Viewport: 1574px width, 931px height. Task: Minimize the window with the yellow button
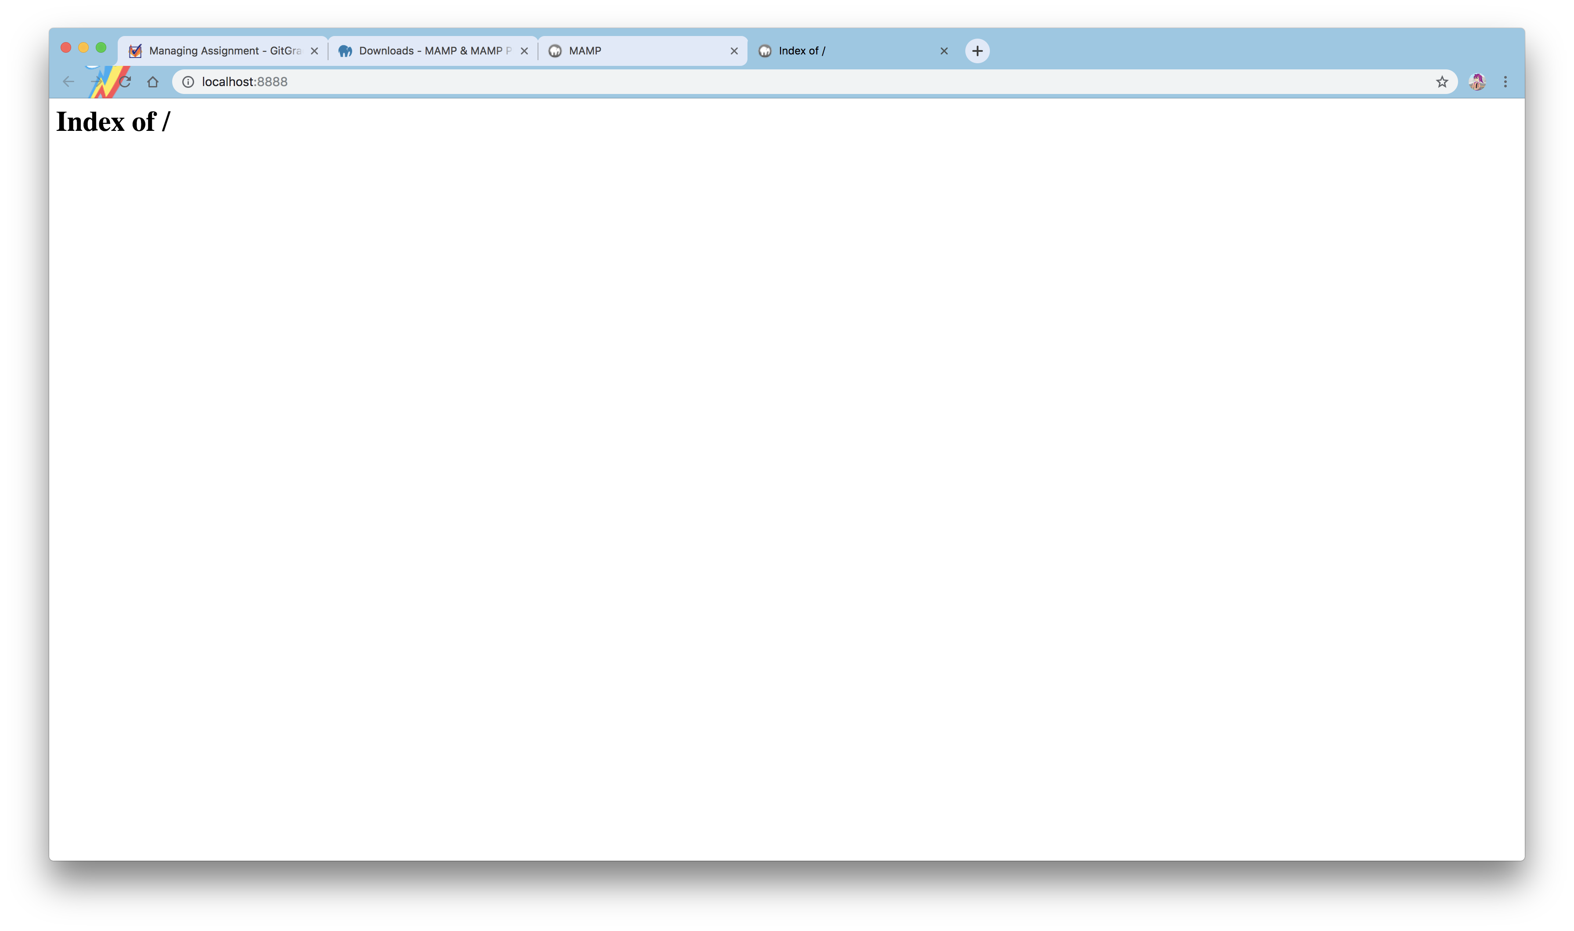(x=83, y=48)
